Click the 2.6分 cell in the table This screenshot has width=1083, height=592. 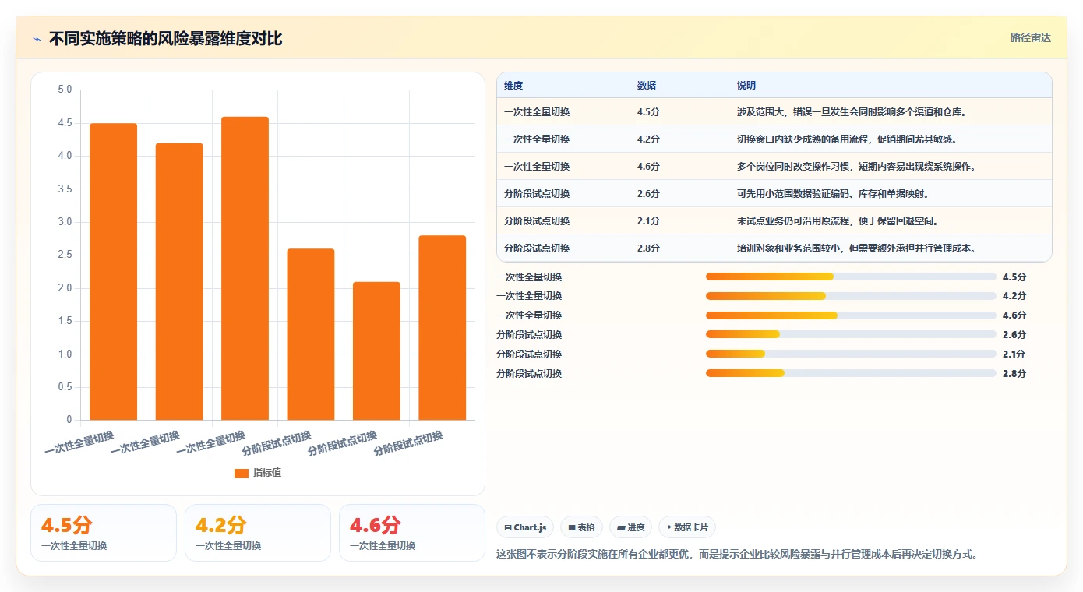(648, 194)
